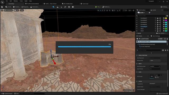Toggle visibility of GameMap06 level
169x95 pixels.
click(x=137, y=25)
